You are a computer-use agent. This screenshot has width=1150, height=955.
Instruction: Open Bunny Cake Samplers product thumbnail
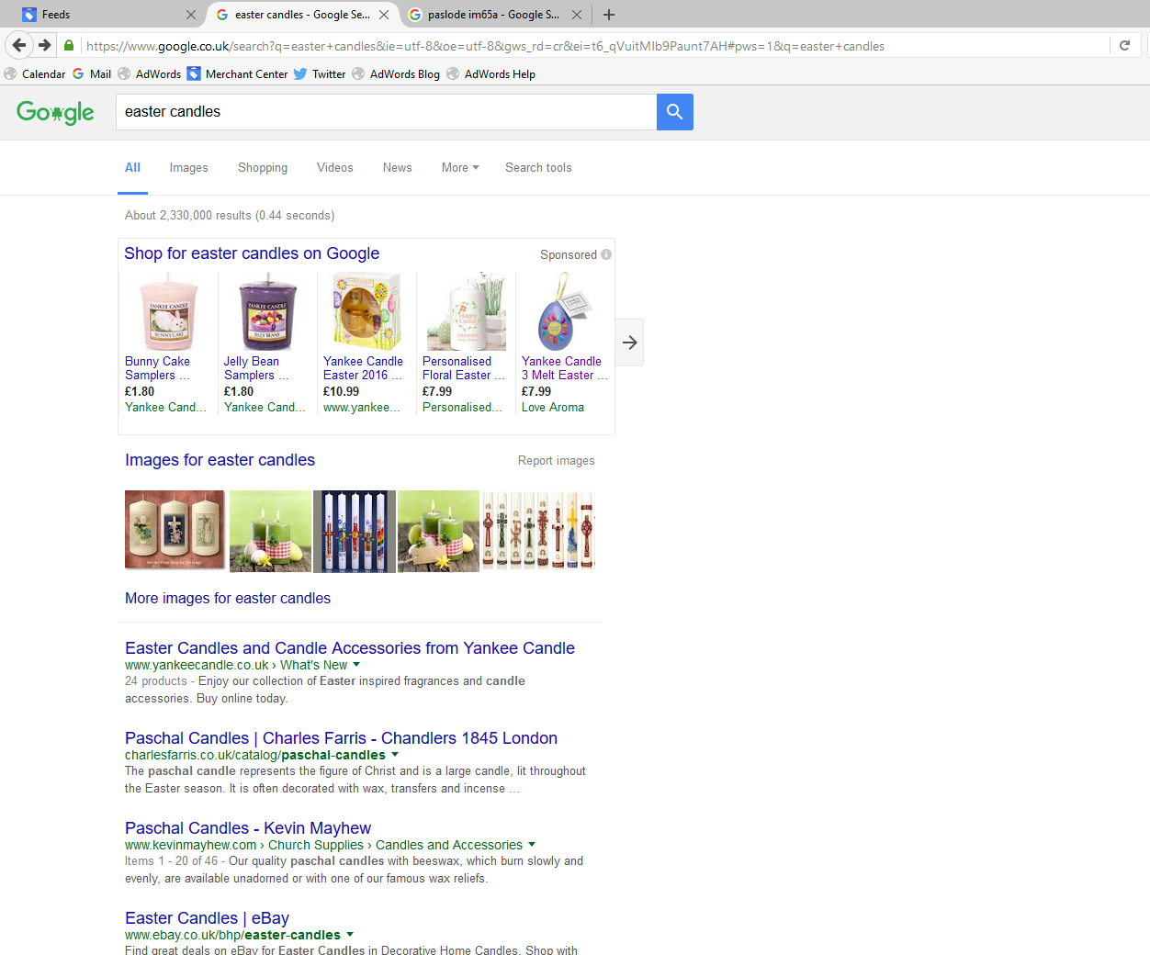[168, 312]
